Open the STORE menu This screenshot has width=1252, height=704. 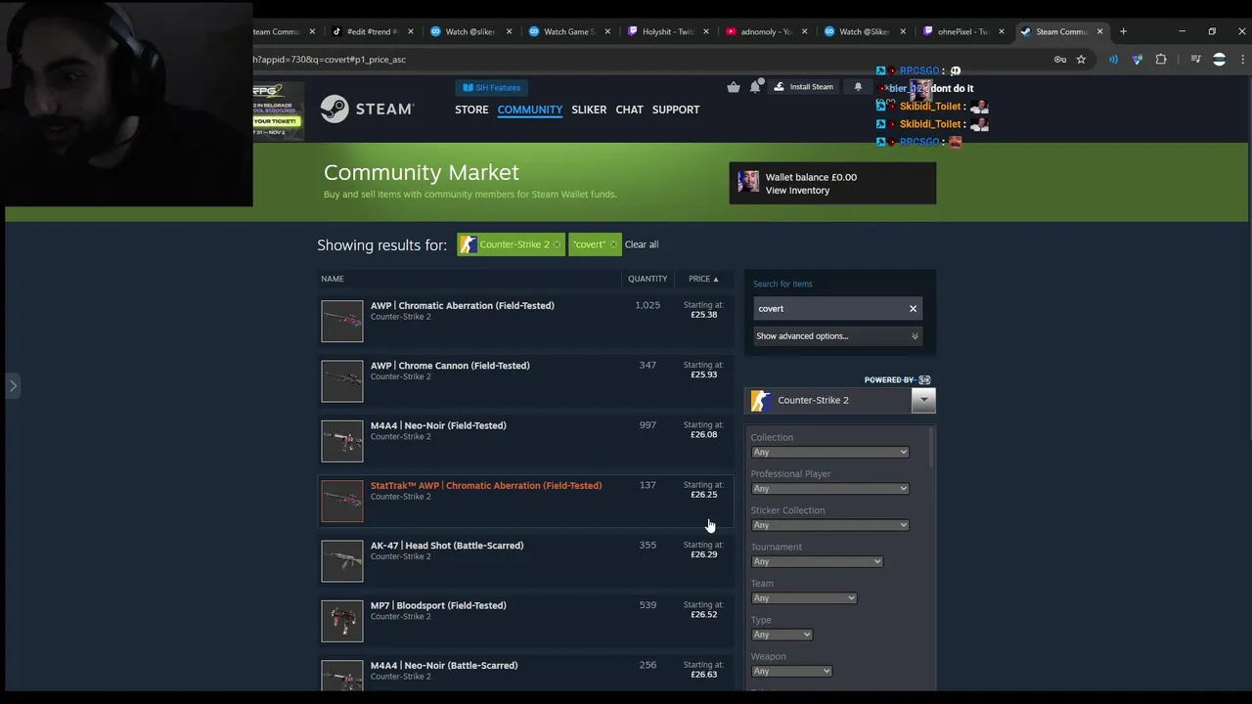(471, 110)
